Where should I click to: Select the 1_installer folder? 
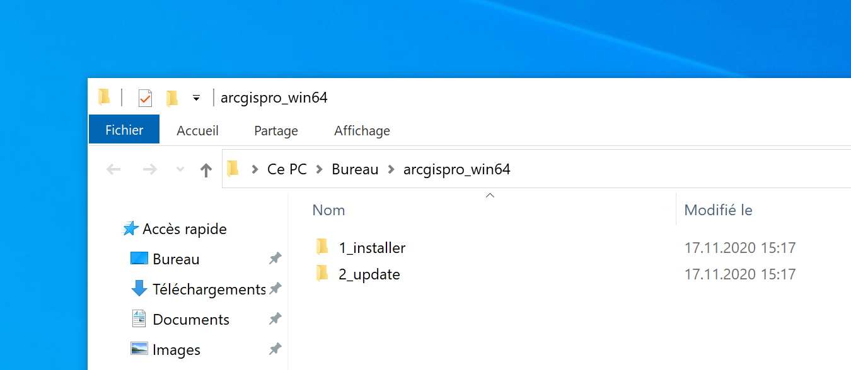371,248
